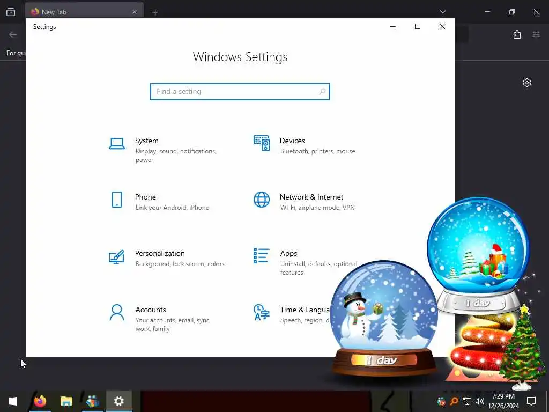Open the browser extensions puzzle icon
The height and width of the screenshot is (412, 549).
[x=517, y=34]
